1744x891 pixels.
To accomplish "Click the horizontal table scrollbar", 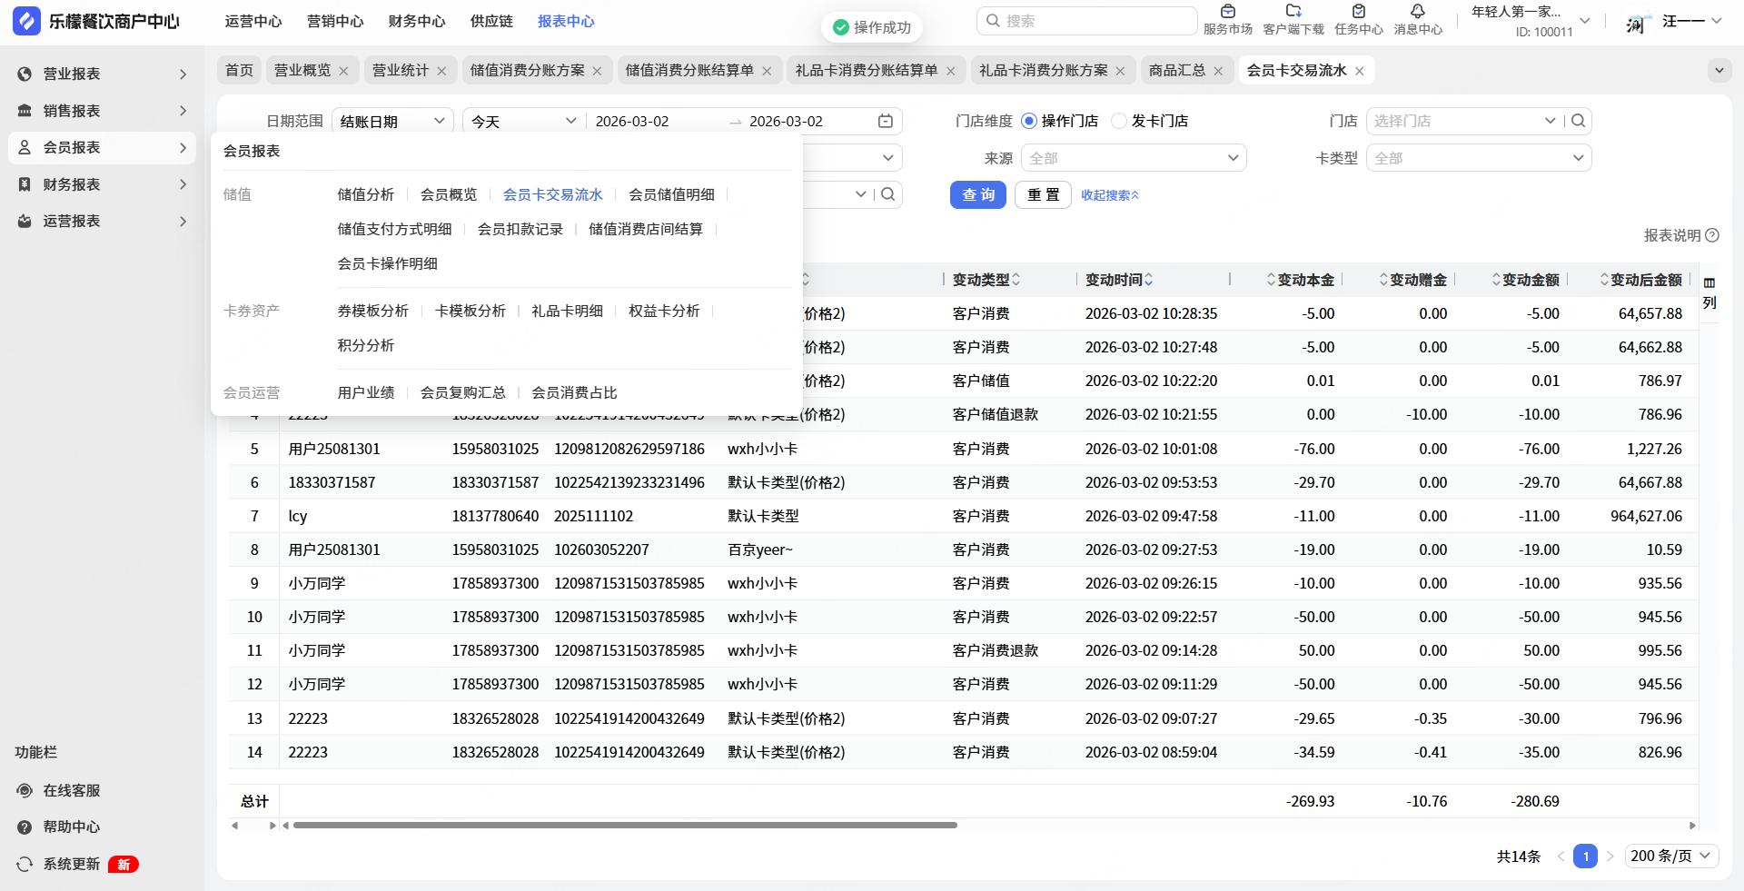I will [x=625, y=826].
